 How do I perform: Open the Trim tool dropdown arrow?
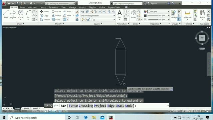(73, 11)
